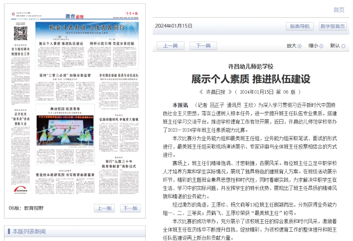This screenshot has width=353, height=241.
Task: Click the blue bar icon beside 本版列表新闻
Action: 8,231
